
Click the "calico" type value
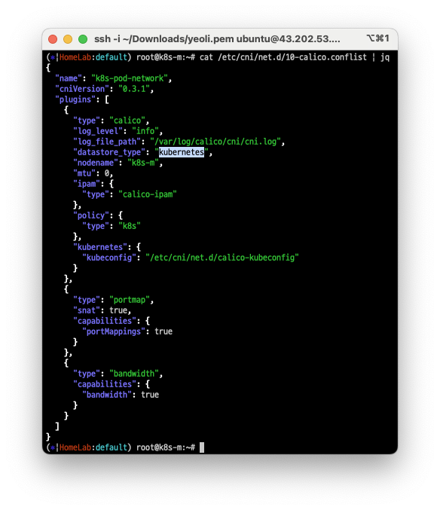127,121
